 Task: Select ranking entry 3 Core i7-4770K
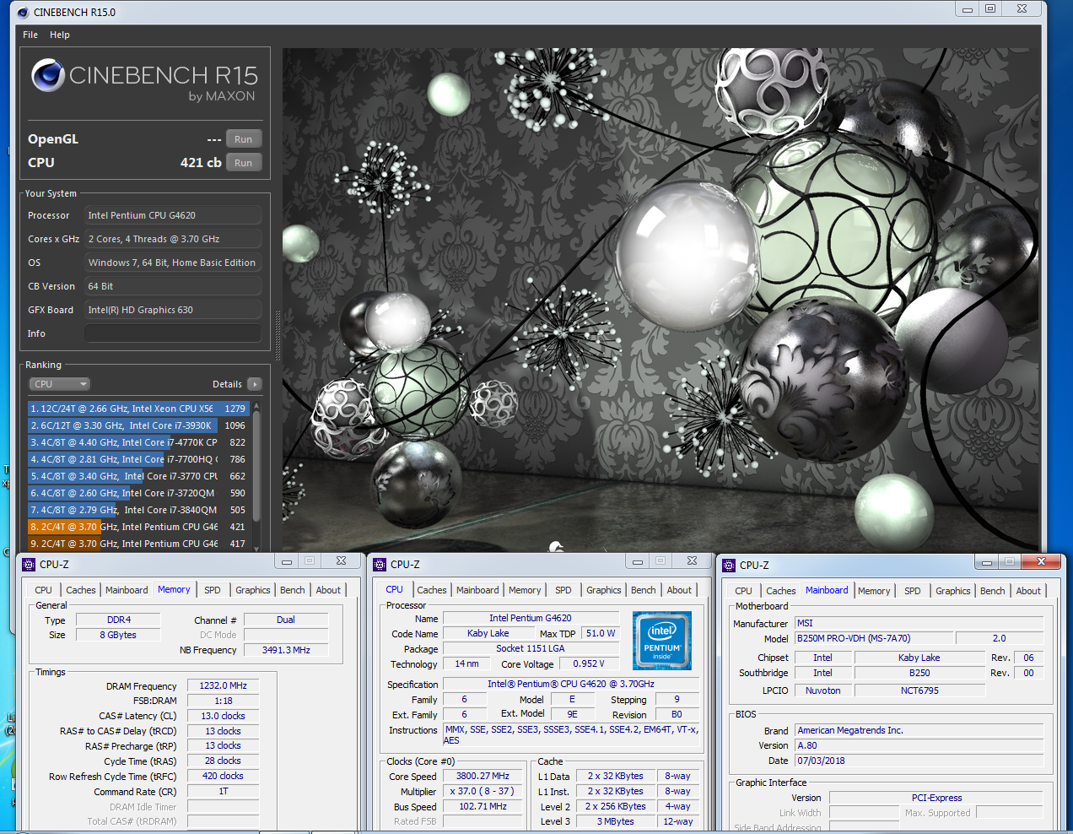(x=137, y=442)
